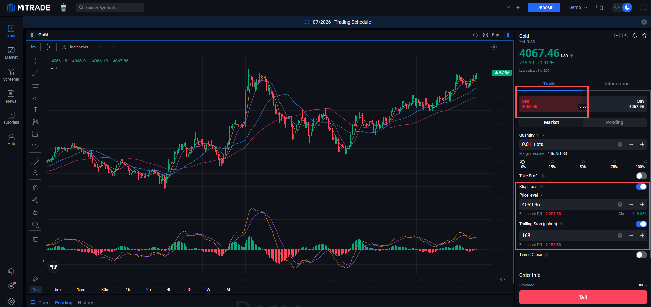The width and height of the screenshot is (651, 307).
Task: Select the ruler measure tool
Action: tap(35, 161)
